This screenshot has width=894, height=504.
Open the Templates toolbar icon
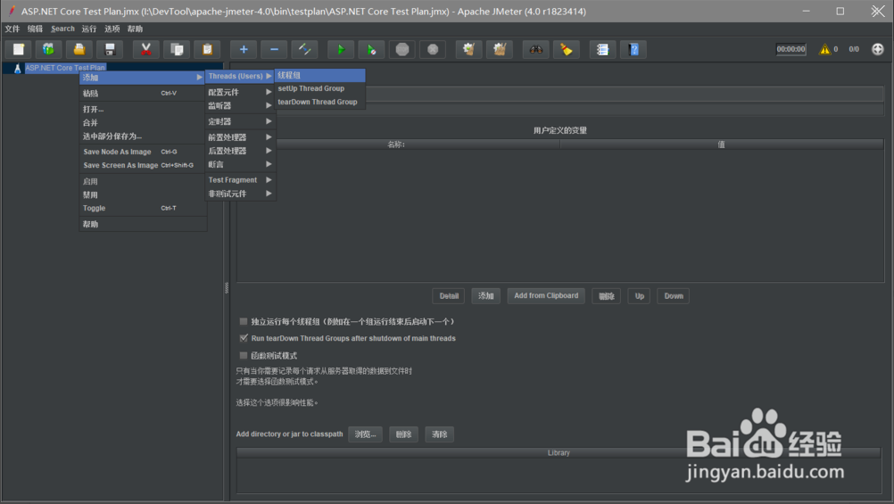tap(48, 50)
